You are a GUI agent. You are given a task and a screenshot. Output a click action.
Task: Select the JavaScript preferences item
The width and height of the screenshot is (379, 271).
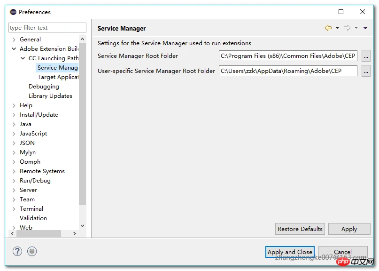(x=33, y=134)
